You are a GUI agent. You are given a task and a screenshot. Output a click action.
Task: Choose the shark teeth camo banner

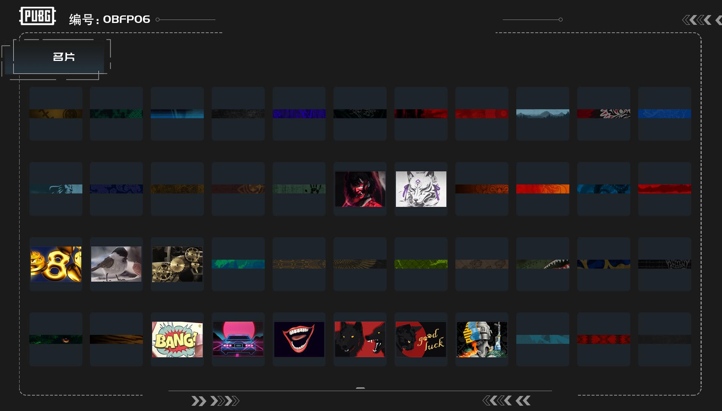coord(543,264)
